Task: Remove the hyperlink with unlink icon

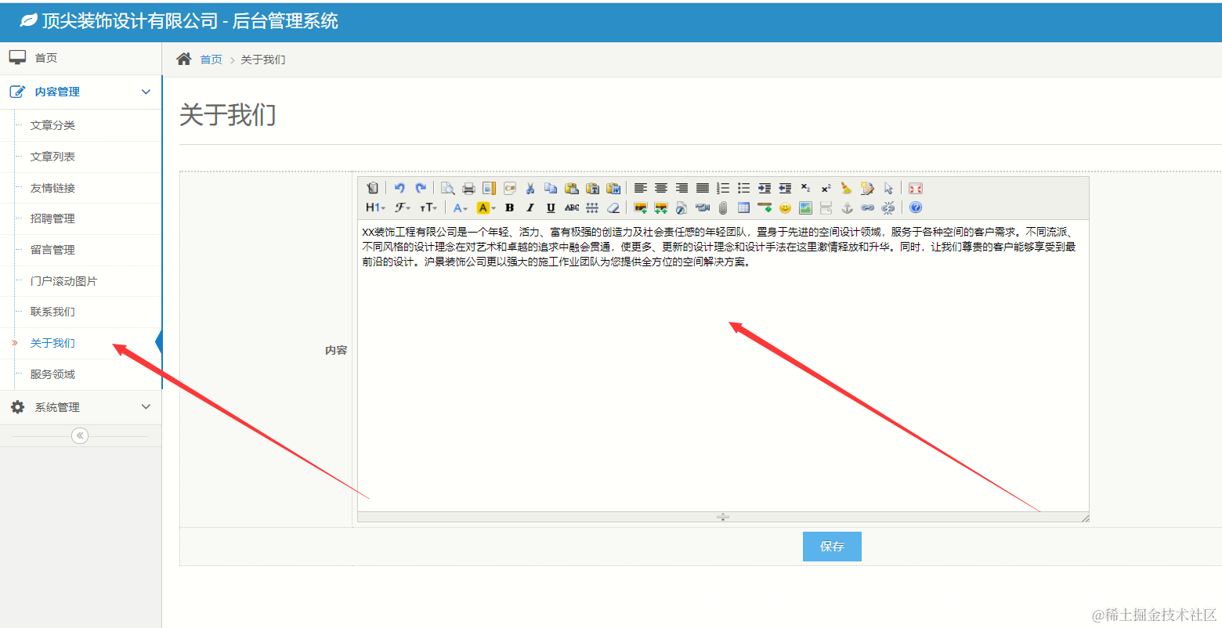Action: point(888,208)
